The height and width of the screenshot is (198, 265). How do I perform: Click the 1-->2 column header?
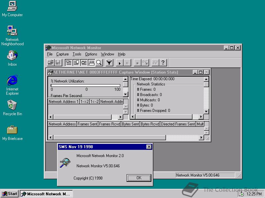pos(84,102)
